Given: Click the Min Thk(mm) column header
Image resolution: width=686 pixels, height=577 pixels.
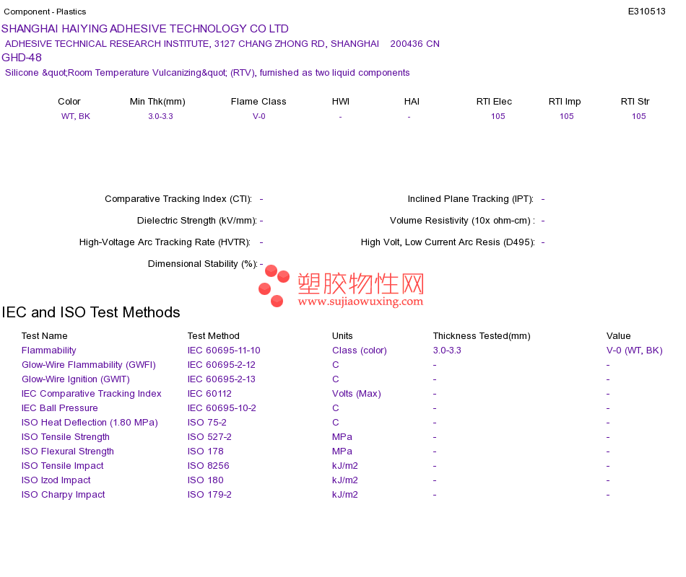Looking at the screenshot, I should point(157,102).
